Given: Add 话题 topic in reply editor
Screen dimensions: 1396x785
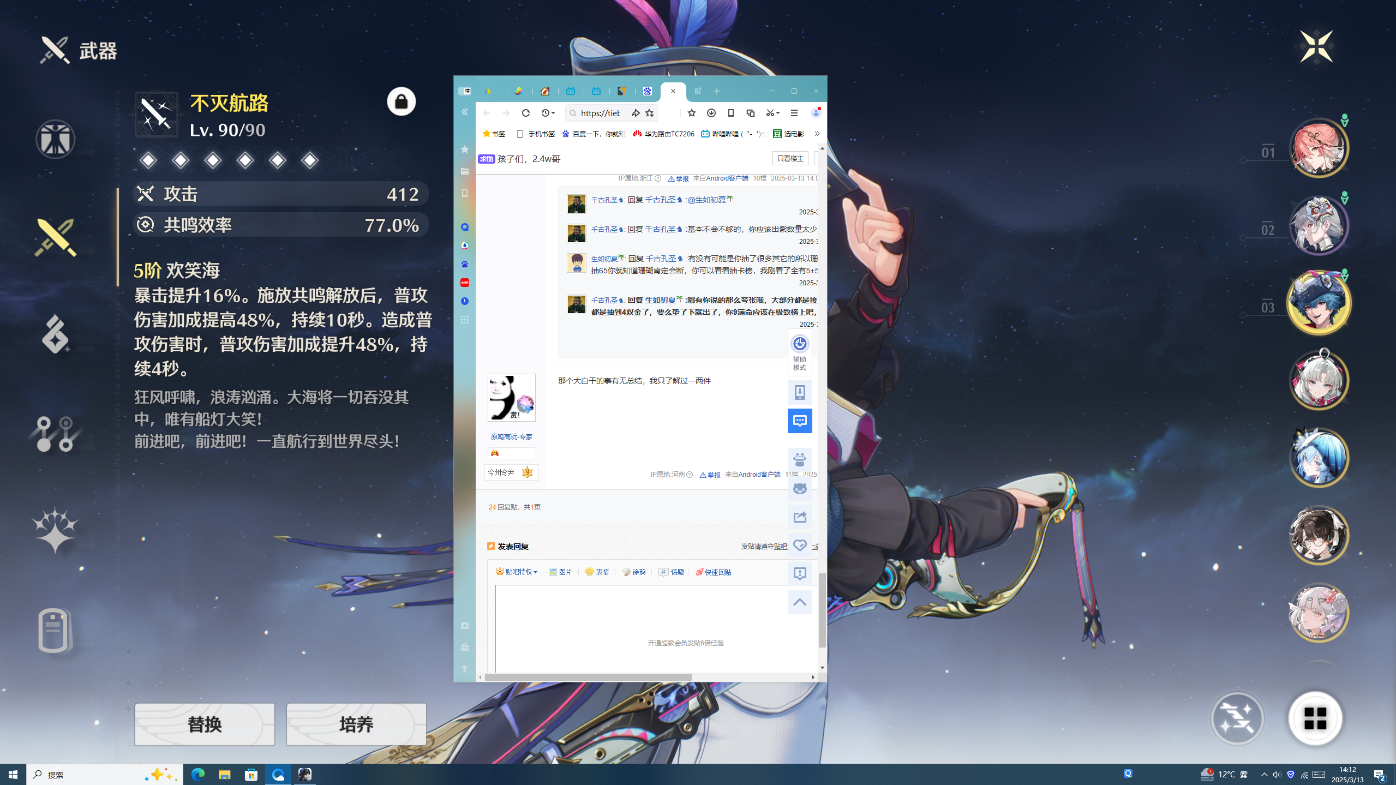Looking at the screenshot, I should [671, 572].
